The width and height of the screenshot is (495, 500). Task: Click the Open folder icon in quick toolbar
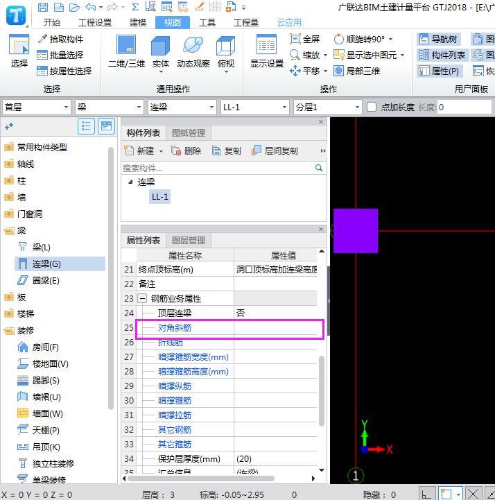click(x=74, y=7)
